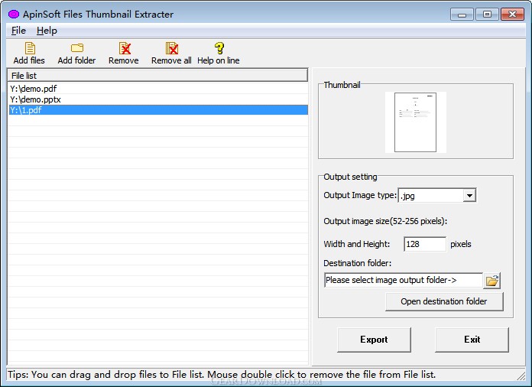This screenshot has width=532, height=387.
Task: Click the Destination folder text field
Action: (404, 280)
